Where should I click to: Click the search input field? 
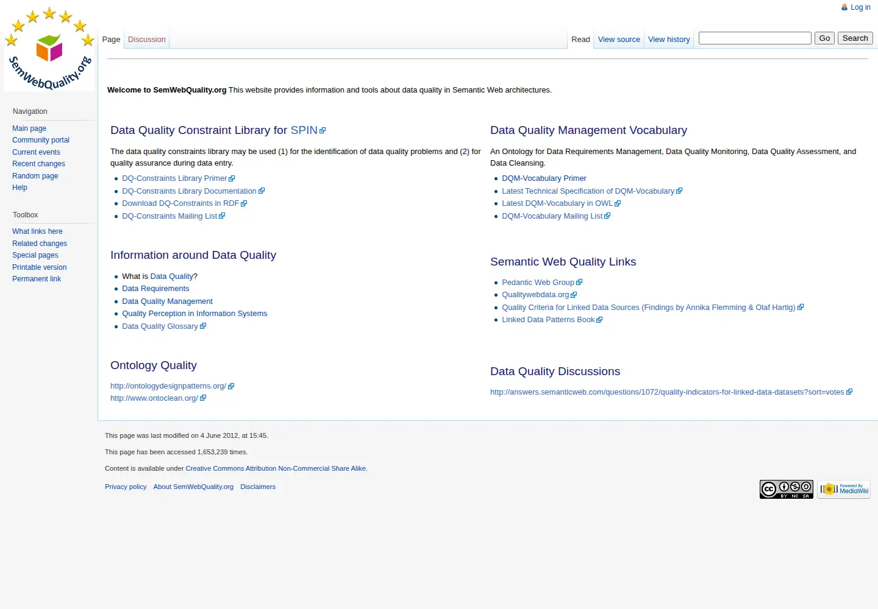(755, 38)
